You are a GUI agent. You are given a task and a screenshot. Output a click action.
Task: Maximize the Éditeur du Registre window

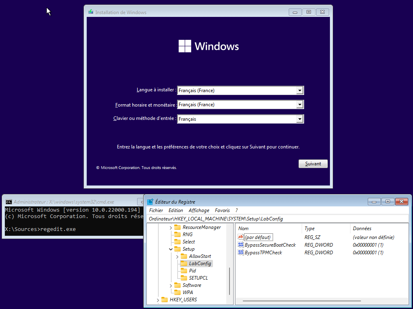(388, 202)
